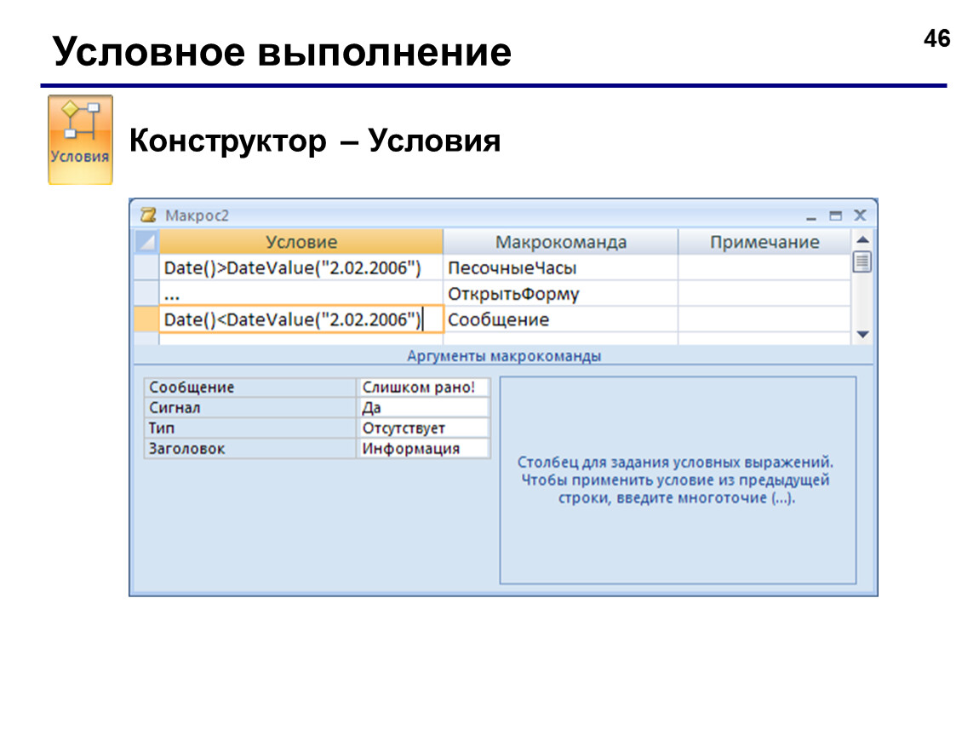Click the Условия ribbon icon
The image size is (979, 736).
(80, 140)
